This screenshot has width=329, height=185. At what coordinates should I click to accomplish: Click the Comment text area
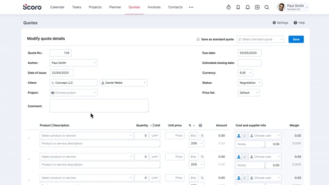99,106
